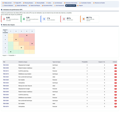This screenshot has width=120, height=115.
Task: Open risk link RSK-0039
Action: [x=6, y=86]
